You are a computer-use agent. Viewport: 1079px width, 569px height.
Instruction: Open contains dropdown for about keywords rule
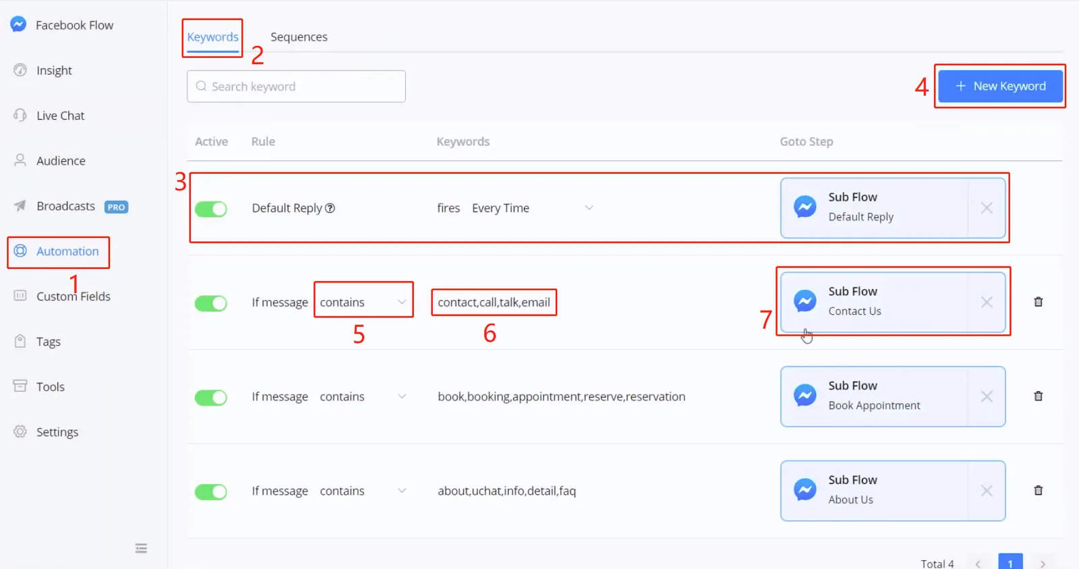pos(363,491)
